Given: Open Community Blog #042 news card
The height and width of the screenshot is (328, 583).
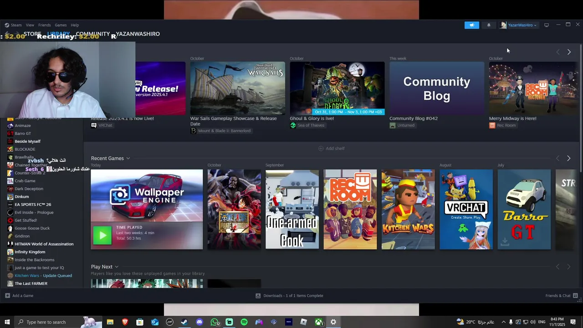Looking at the screenshot, I should [437, 88].
